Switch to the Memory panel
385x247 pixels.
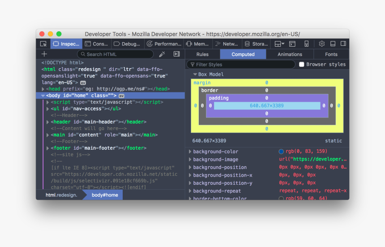(x=197, y=44)
